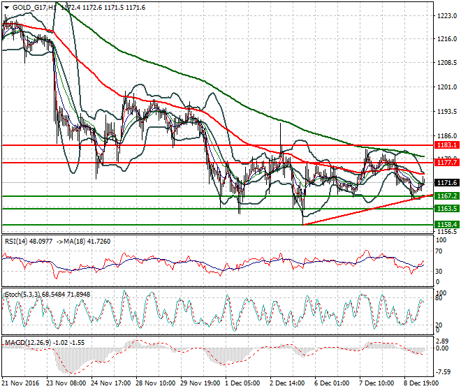Click the RSI scale value 30
The height and width of the screenshot is (391, 461).
439,272
